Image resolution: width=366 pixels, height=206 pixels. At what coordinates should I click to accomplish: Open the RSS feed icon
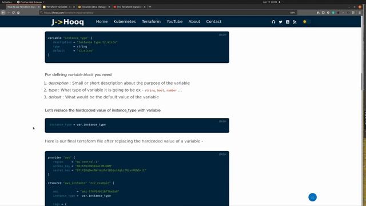click(x=295, y=22)
